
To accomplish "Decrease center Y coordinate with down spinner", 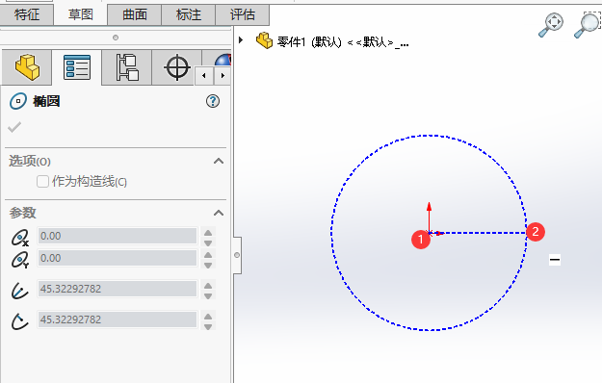I will 208,265.
